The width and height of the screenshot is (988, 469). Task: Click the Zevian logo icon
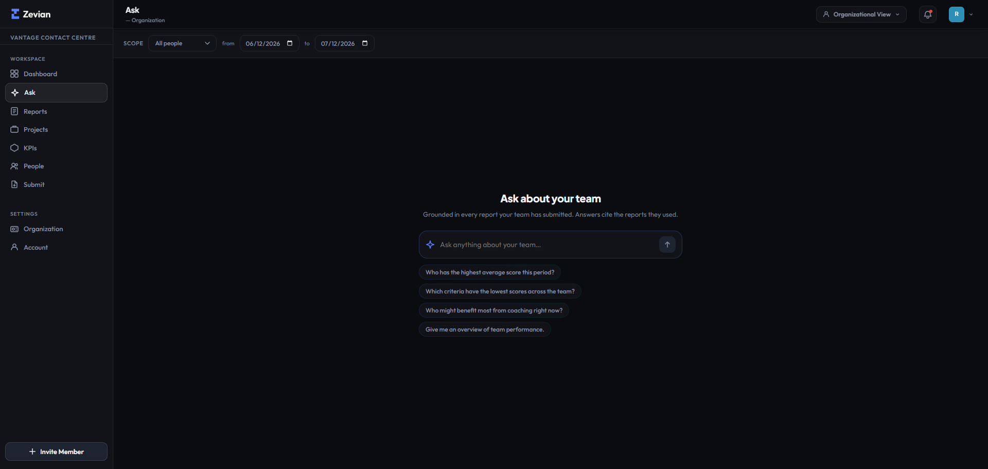coord(15,14)
